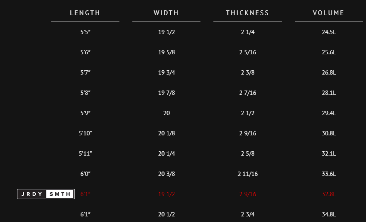This screenshot has width=366, height=222.
Task: Click the red 32.8L volume value
Action: click(329, 194)
